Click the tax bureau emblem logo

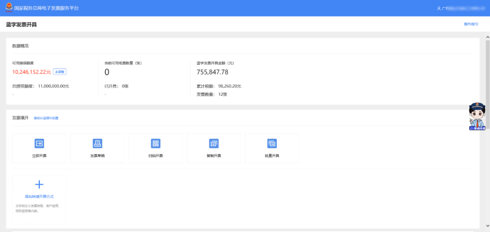(9, 8)
